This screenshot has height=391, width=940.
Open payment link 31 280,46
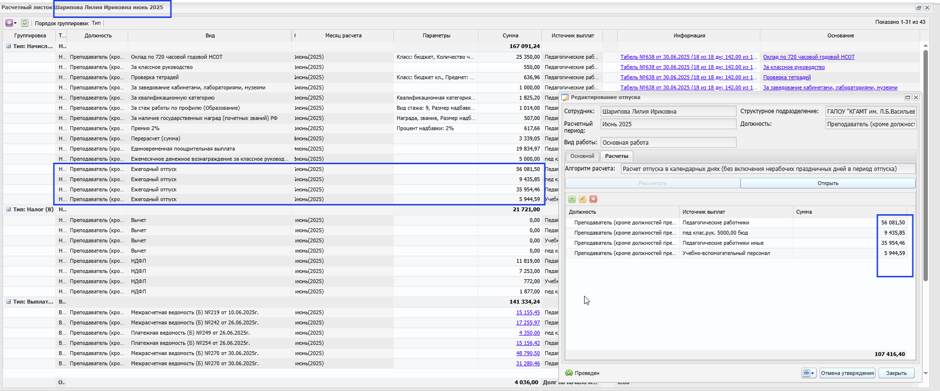coord(528,363)
